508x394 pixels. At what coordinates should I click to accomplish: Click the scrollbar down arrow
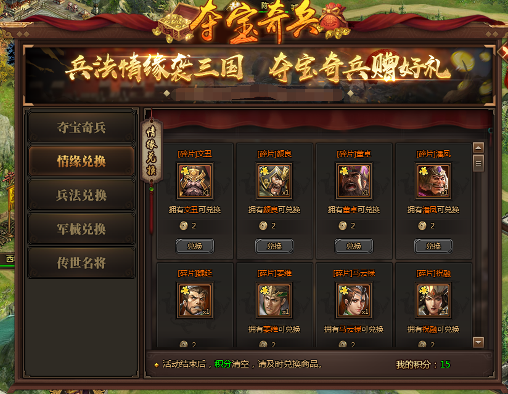coord(478,342)
